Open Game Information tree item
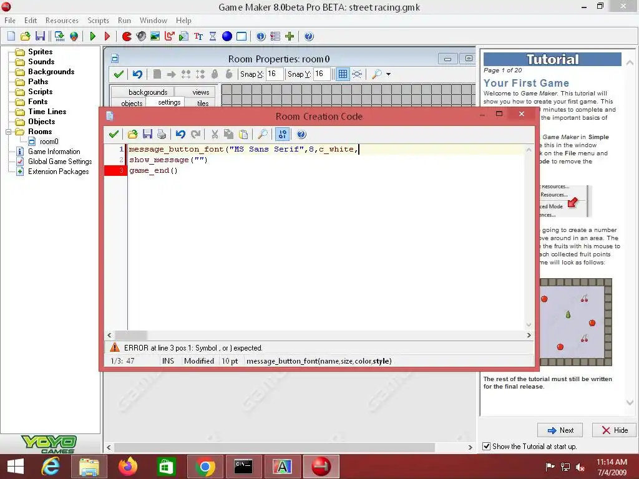The width and height of the screenshot is (639, 479). coord(54,152)
